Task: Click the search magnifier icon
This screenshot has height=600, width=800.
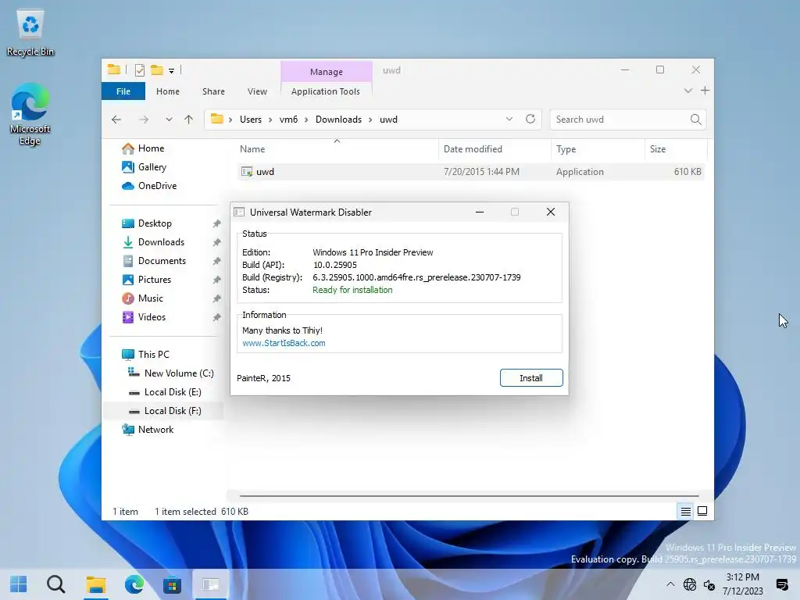Action: pyautogui.click(x=695, y=120)
